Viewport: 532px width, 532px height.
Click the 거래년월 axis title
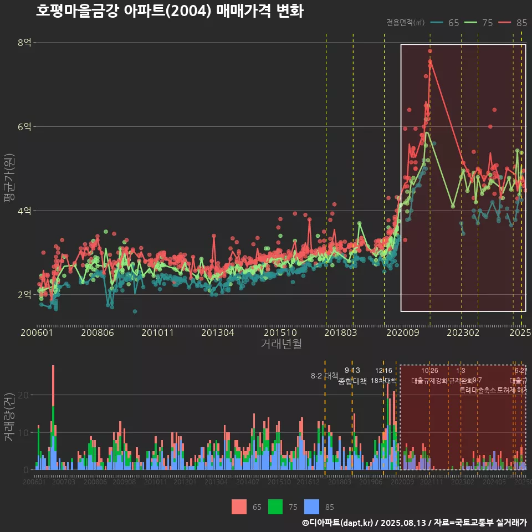282,344
